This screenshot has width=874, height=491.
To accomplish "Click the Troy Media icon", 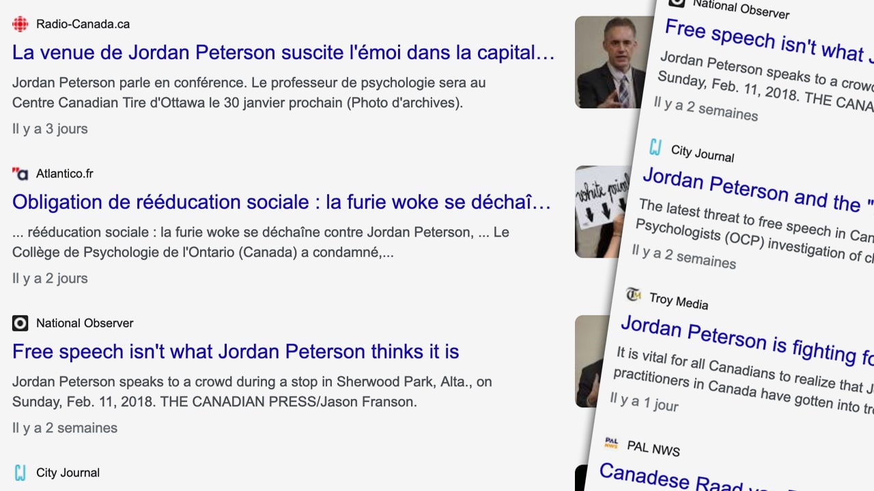I will tap(634, 295).
